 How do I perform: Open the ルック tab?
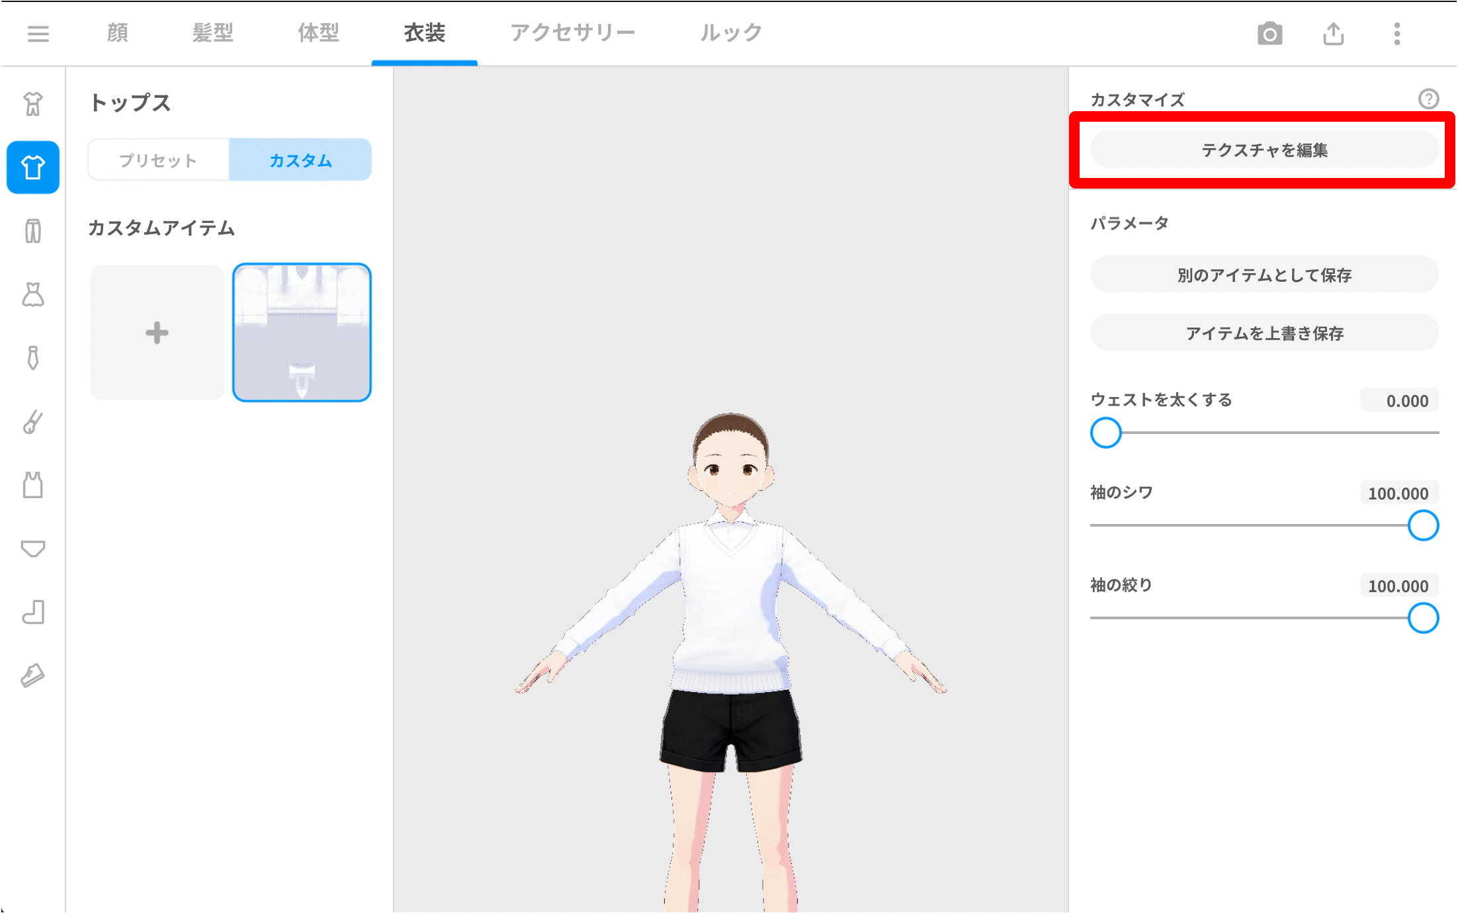point(731,32)
